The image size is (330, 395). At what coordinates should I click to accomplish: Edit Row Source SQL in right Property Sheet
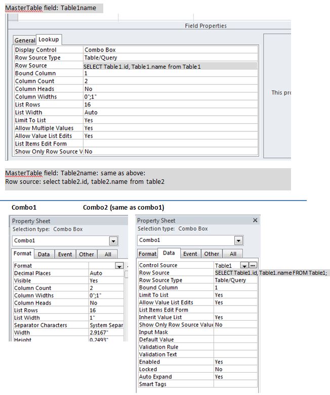pos(271,273)
